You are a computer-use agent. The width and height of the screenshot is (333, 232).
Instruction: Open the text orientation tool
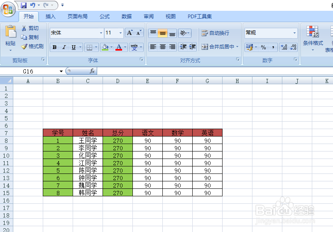click(184, 33)
